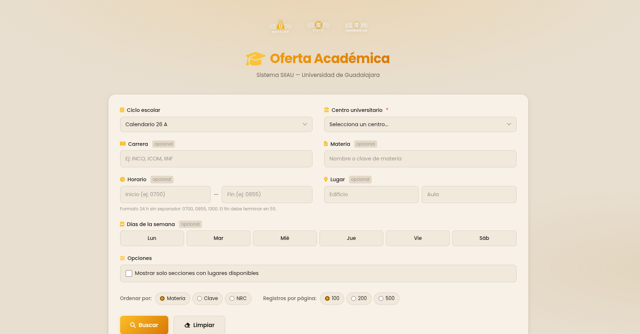Click the book icon beside Carrera
Viewport: 640px width, 334px height.
point(123,144)
